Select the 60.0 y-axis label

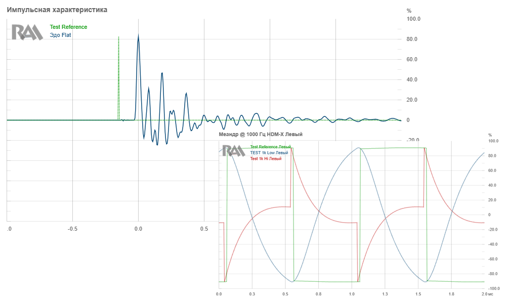coord(412,60)
